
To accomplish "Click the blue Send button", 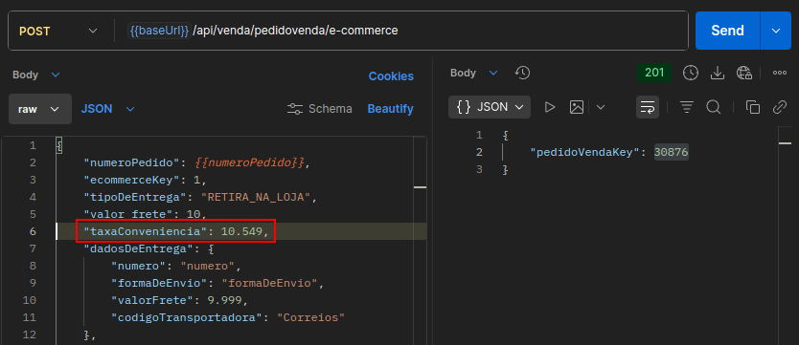I will 727,31.
